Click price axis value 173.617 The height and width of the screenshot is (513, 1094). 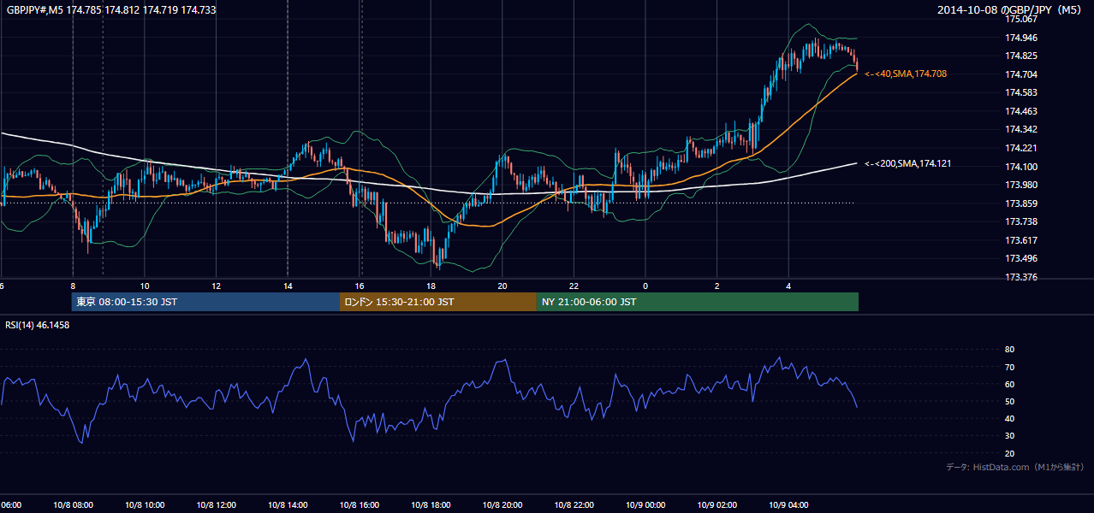pyautogui.click(x=1021, y=240)
